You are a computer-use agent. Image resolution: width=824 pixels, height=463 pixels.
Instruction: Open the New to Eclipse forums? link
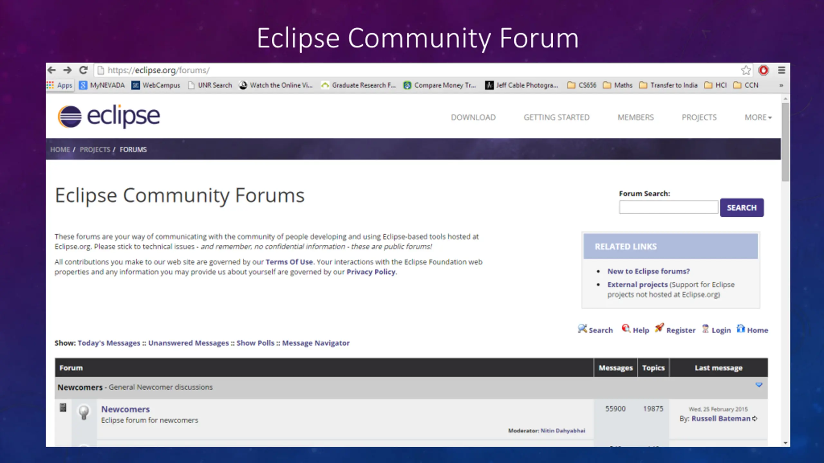tap(649, 271)
